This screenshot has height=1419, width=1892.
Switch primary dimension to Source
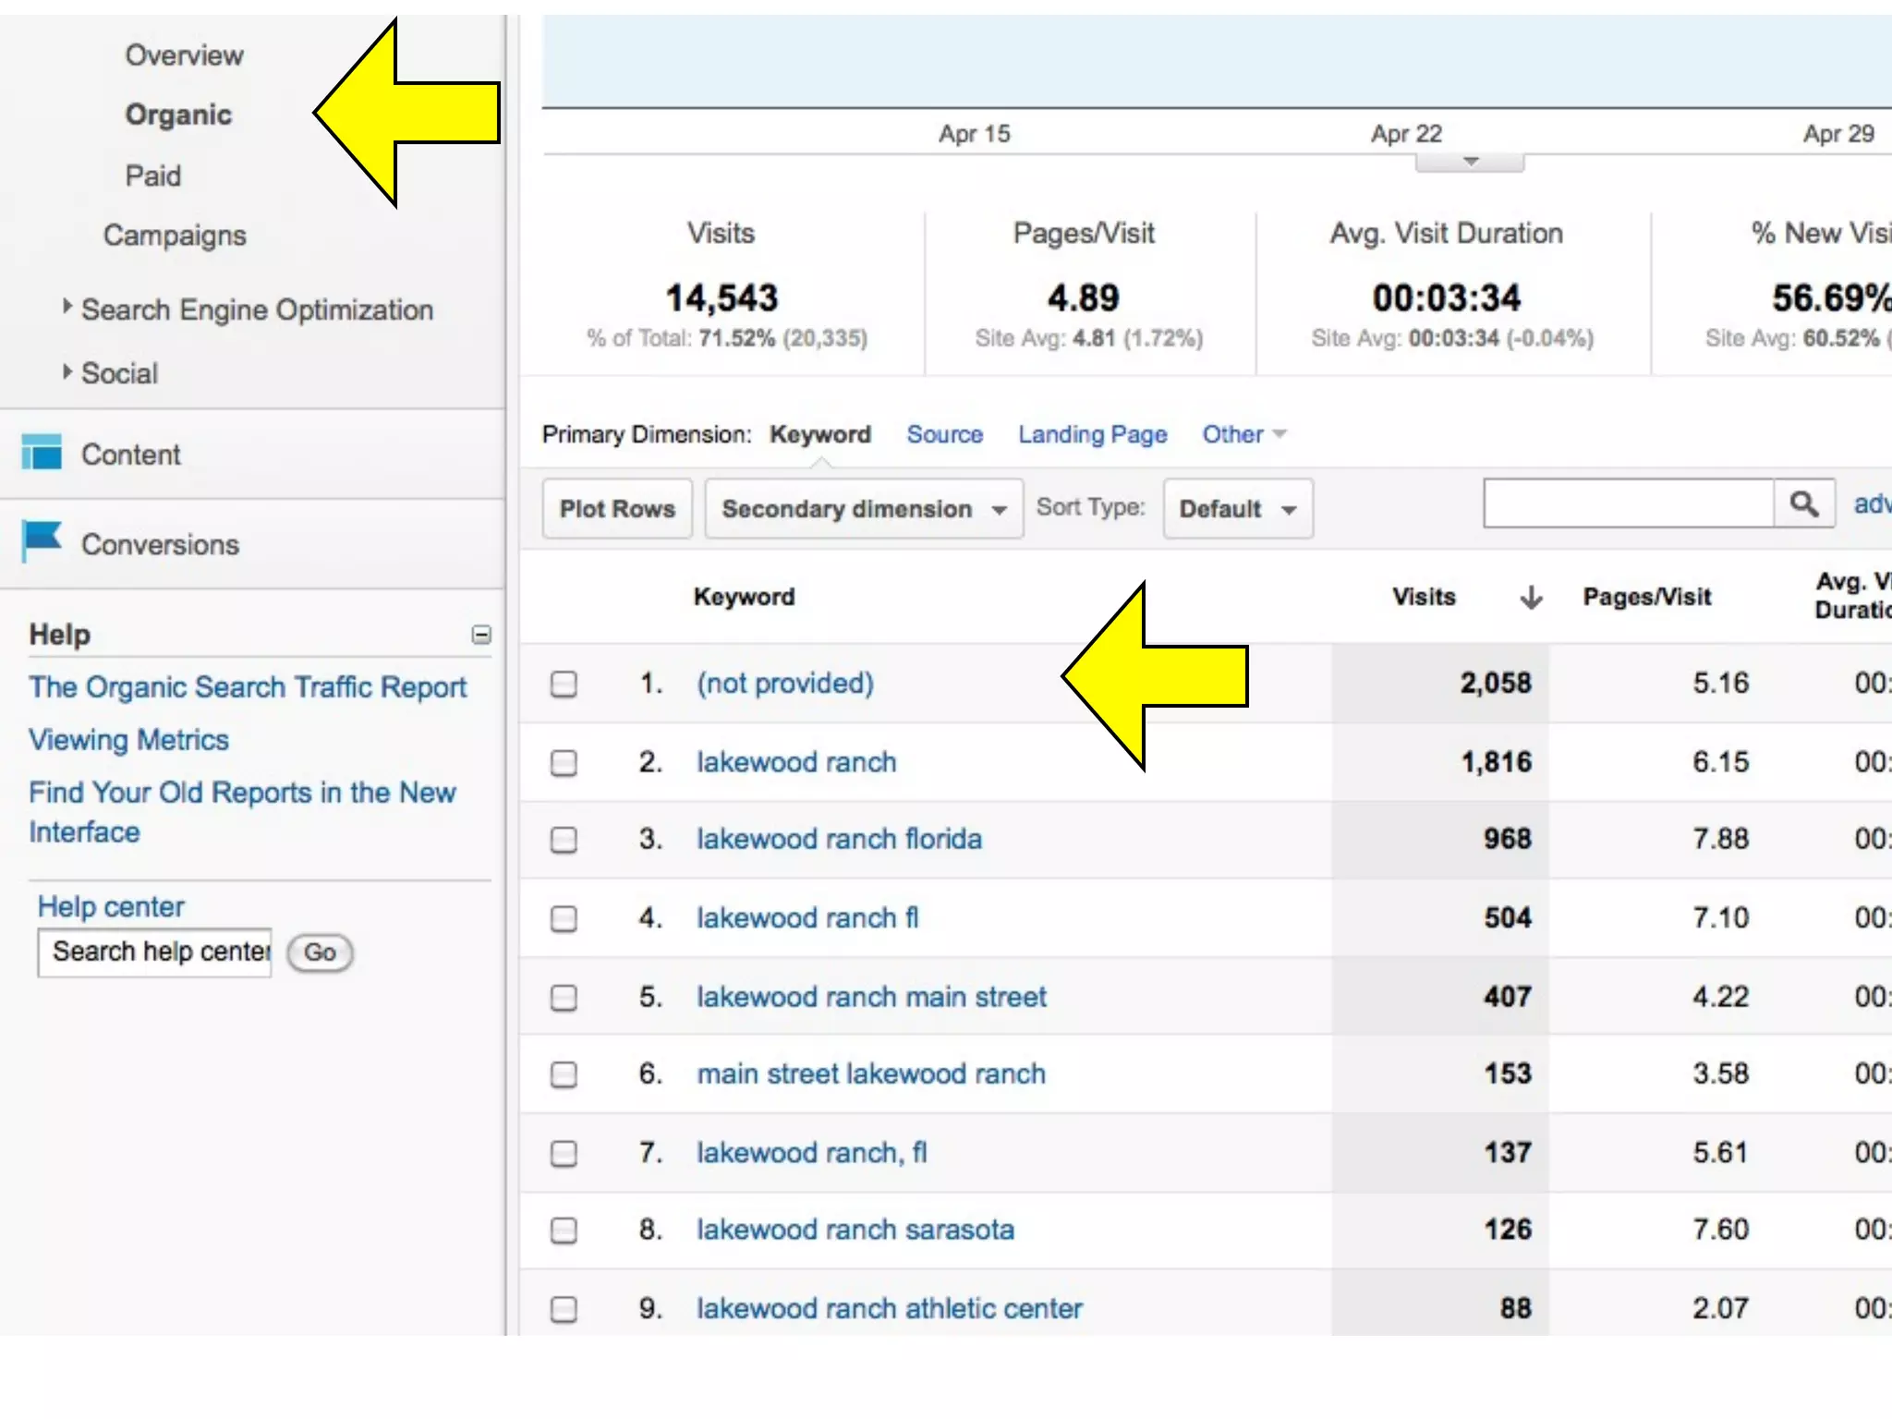click(944, 434)
